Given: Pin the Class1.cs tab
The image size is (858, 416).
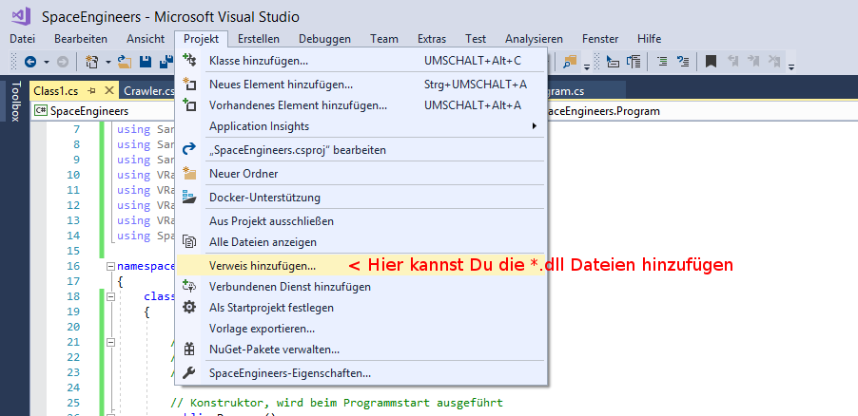Looking at the screenshot, I should [x=92, y=91].
